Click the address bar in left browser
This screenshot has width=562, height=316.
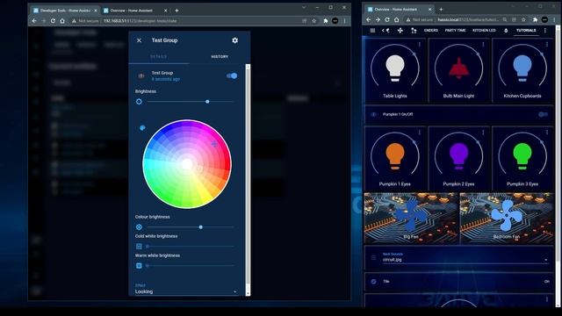pos(184,21)
